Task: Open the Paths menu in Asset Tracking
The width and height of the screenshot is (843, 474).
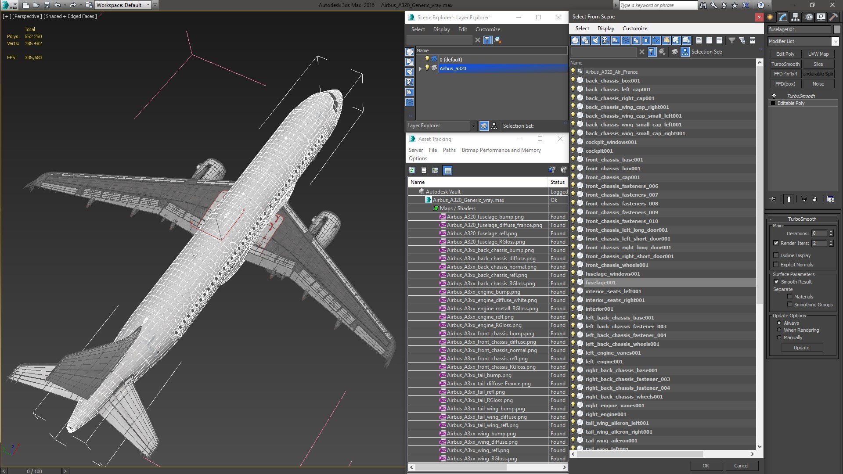Action: point(449,150)
